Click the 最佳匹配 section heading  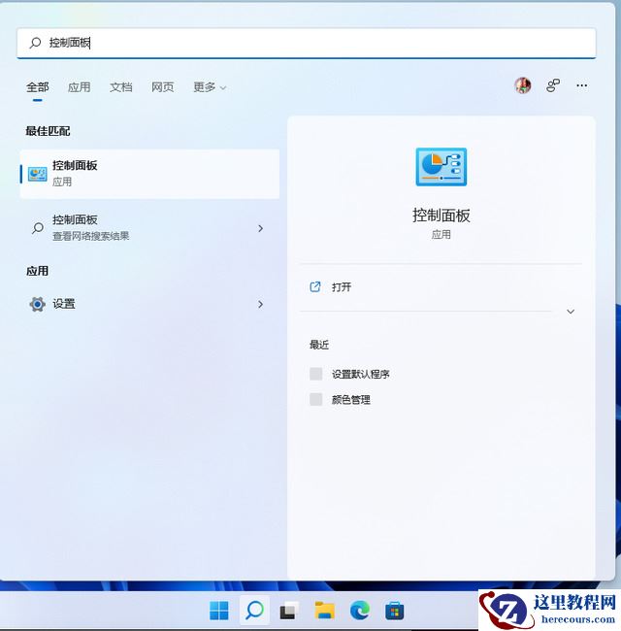pos(48,131)
